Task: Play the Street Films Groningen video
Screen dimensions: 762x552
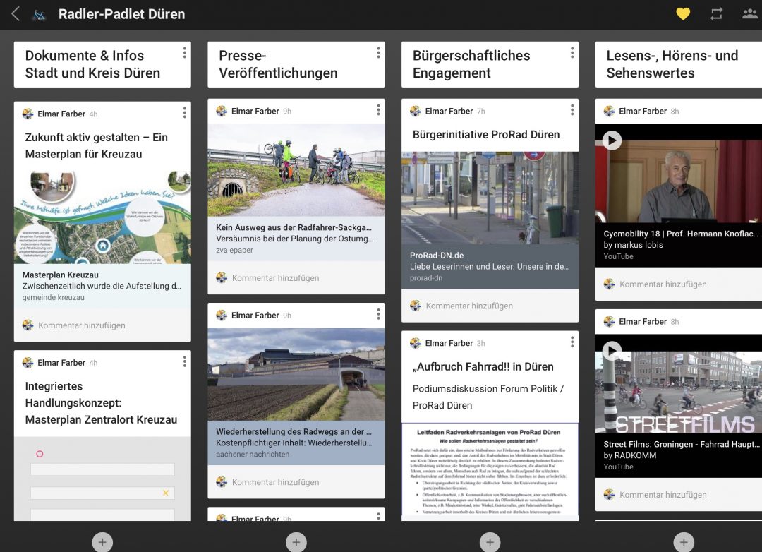Action: 612,351
